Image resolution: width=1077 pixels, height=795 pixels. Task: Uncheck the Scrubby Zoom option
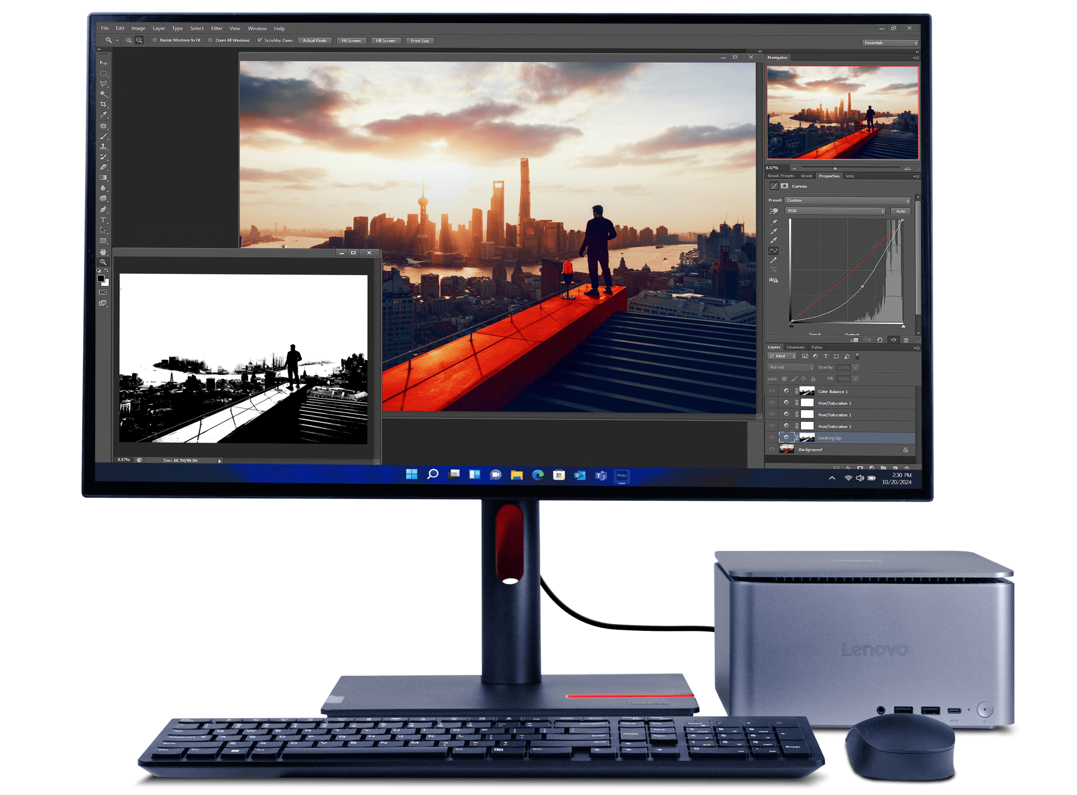pos(260,40)
